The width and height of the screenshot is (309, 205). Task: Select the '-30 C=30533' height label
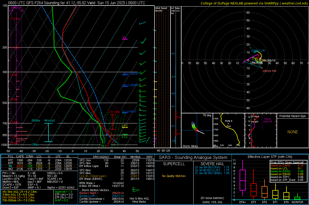(x=130, y=74)
